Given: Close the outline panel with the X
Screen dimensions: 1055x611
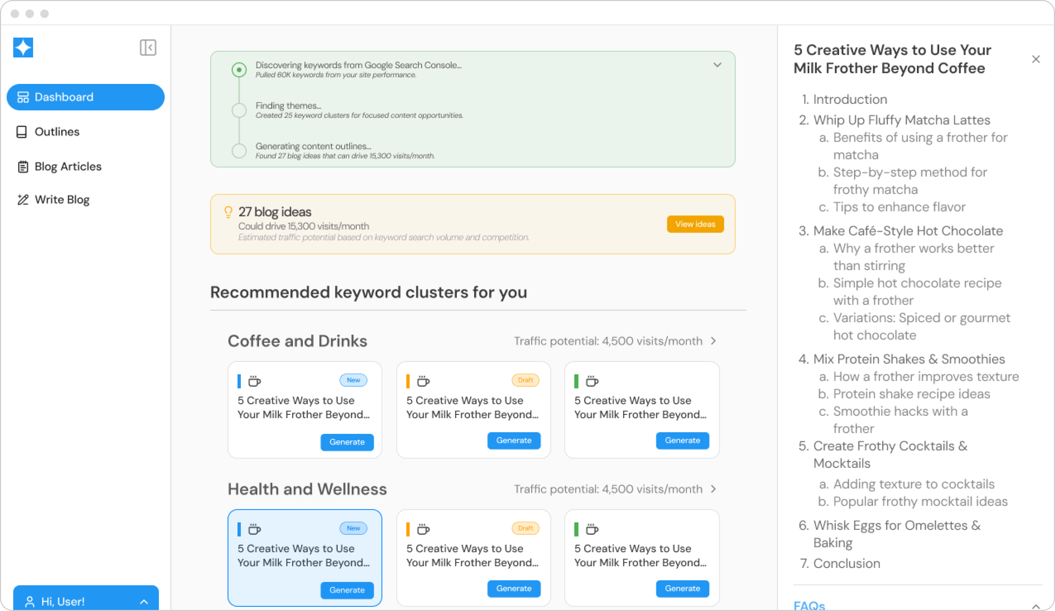Looking at the screenshot, I should (1036, 59).
